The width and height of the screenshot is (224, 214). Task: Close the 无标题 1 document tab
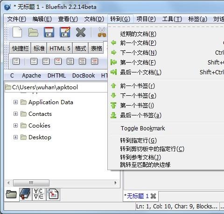point(153,196)
